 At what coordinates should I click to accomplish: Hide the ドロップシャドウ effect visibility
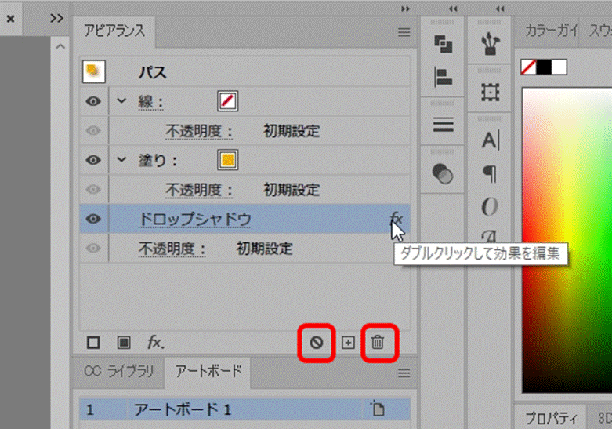[x=93, y=219]
